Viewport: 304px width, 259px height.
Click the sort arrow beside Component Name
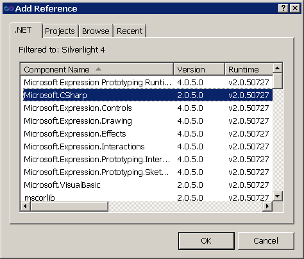(x=98, y=69)
